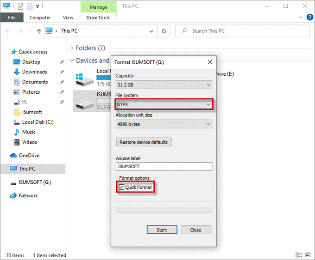315x260 pixels.
Task: Click the search magnifier icon
Action: (x=184, y=31)
